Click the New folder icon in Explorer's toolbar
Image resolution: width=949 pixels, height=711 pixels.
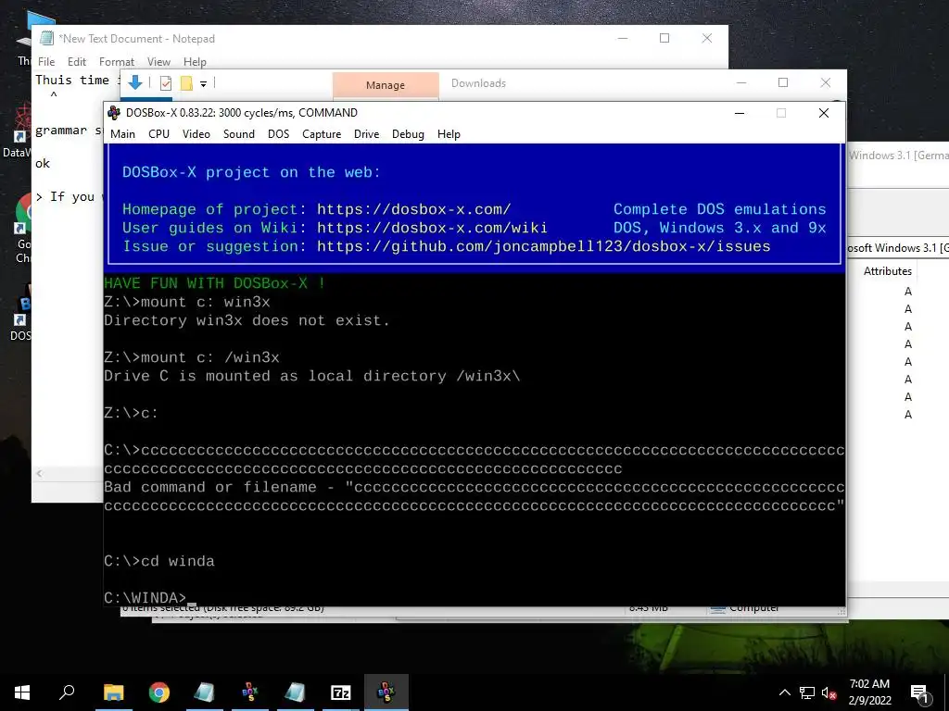(x=186, y=83)
